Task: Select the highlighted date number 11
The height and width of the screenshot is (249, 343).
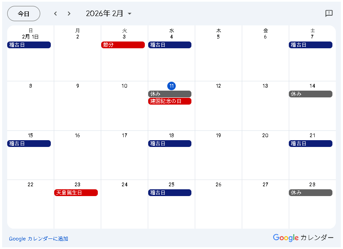Action: coord(171,86)
